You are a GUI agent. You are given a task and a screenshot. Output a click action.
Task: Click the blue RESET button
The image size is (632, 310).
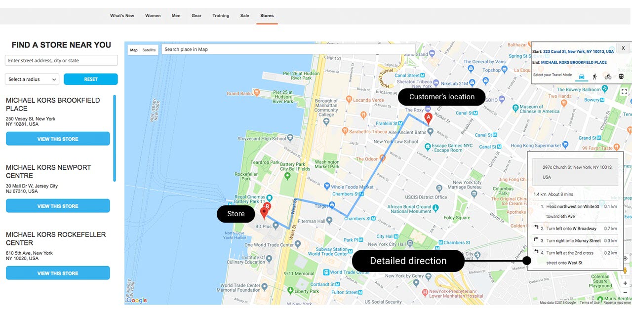pos(91,79)
